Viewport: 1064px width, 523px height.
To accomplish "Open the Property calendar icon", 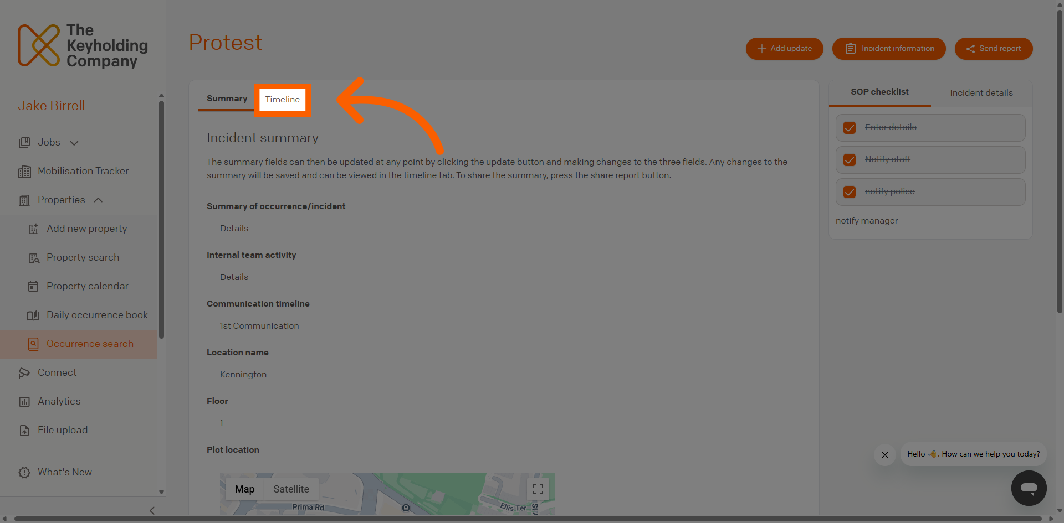I will click(x=33, y=286).
